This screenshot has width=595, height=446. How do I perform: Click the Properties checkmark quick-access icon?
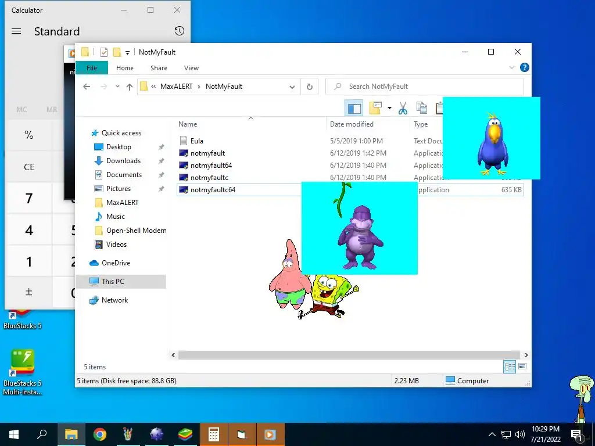point(103,52)
